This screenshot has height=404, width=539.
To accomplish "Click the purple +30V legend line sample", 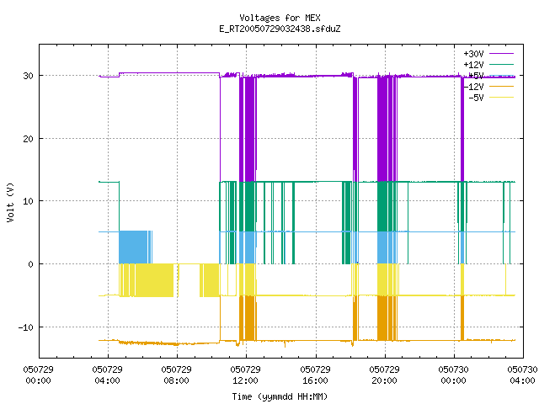I will [x=501, y=54].
